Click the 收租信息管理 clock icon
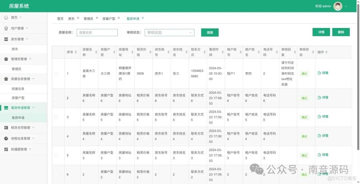360x184 pixels. coord(6,139)
